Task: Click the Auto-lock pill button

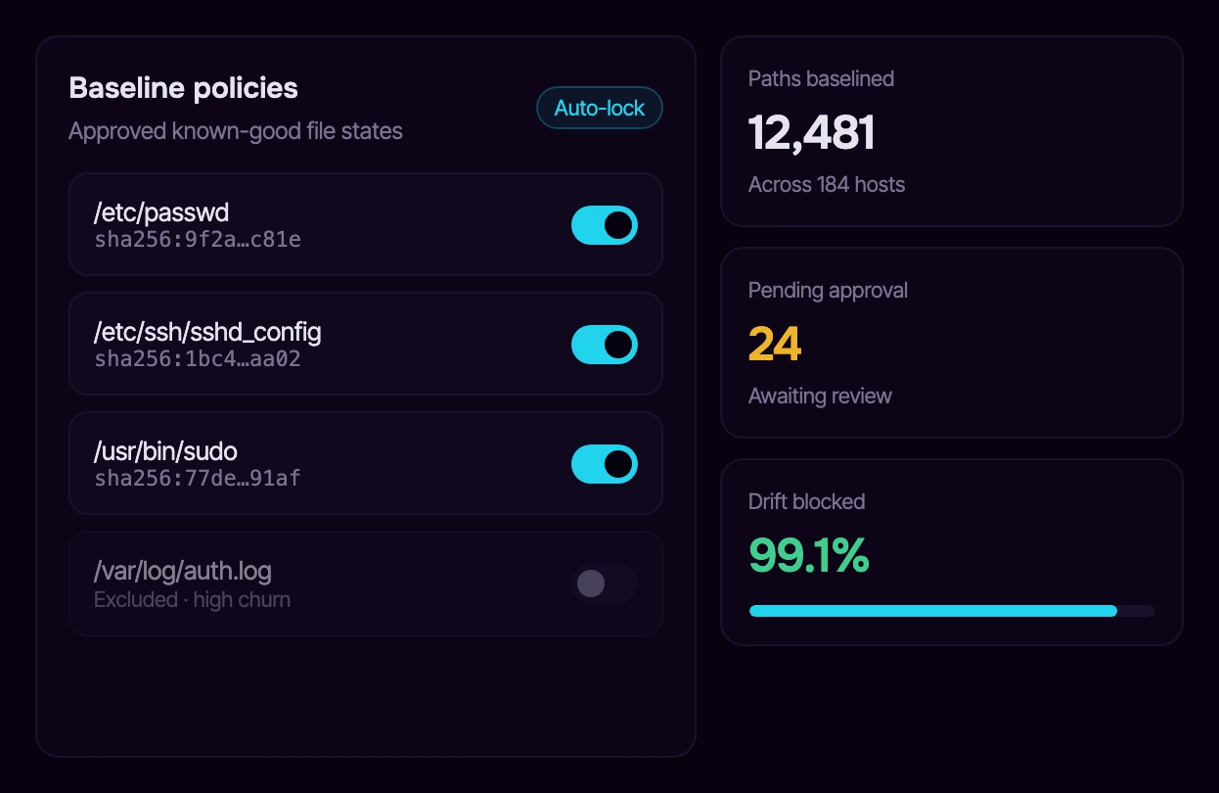Action: pyautogui.click(x=600, y=108)
